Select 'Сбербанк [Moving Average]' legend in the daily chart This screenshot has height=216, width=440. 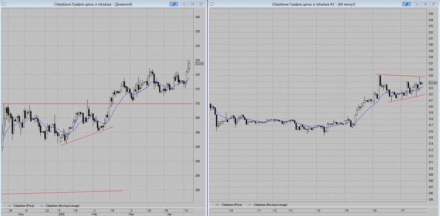(x=59, y=205)
